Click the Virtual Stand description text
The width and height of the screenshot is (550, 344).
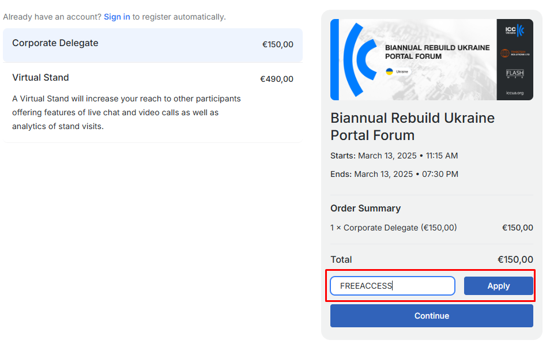coord(126,112)
